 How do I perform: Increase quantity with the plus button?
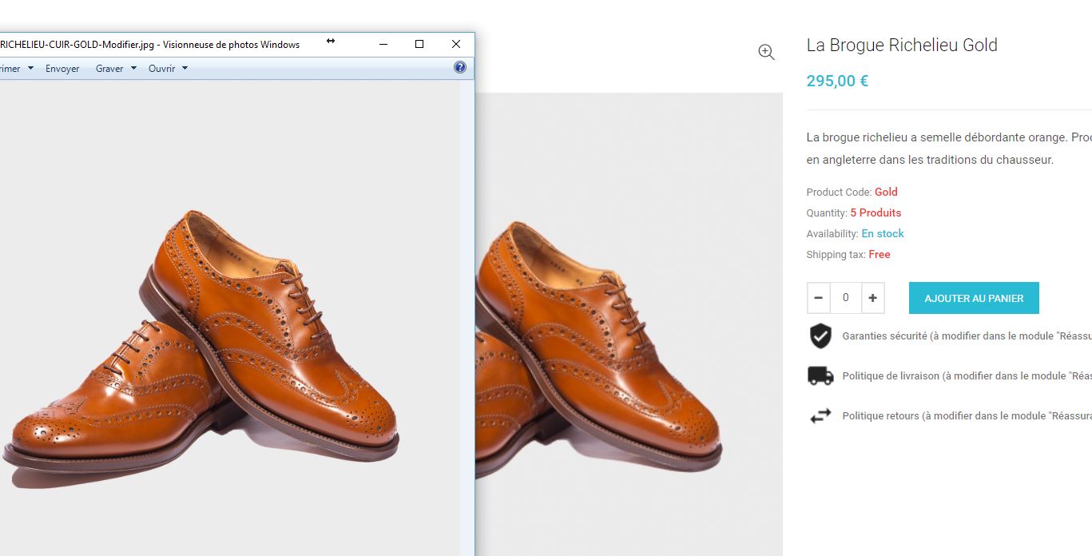tap(872, 298)
